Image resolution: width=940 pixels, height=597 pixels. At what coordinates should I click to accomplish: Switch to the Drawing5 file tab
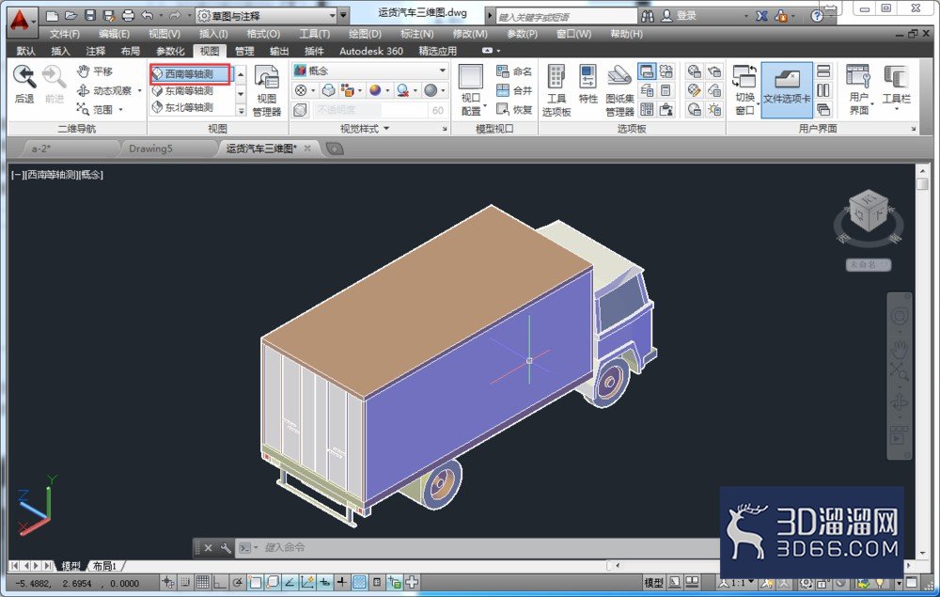150,149
